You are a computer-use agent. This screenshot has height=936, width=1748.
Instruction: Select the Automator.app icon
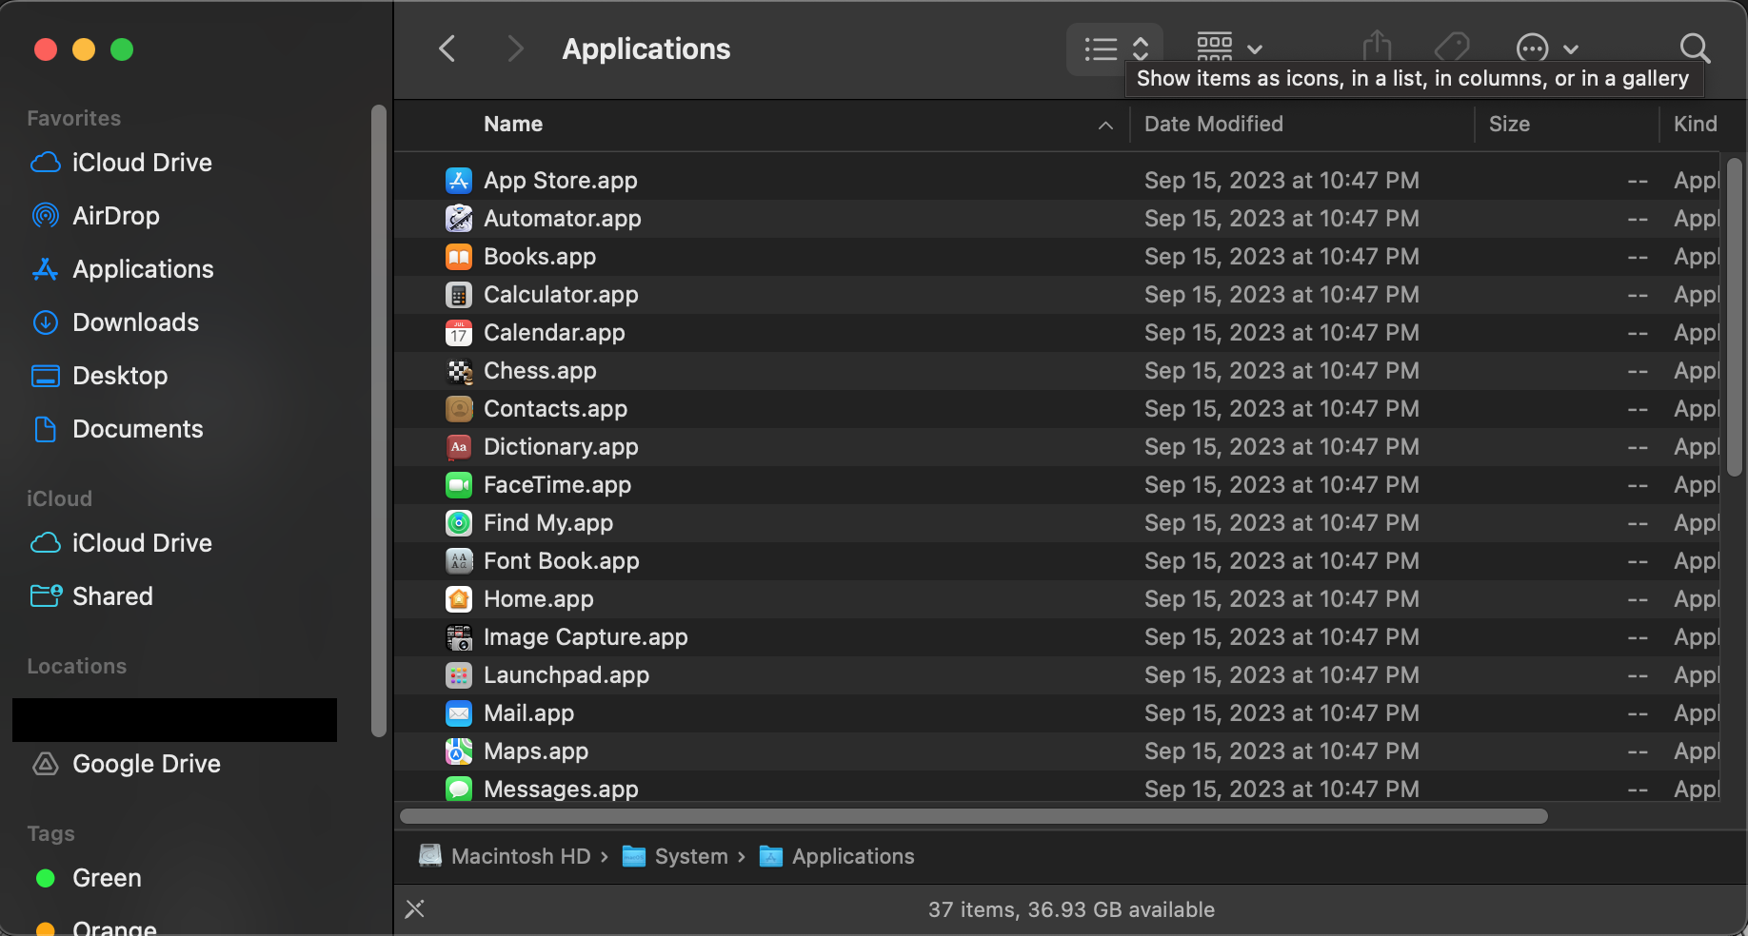[x=459, y=219]
